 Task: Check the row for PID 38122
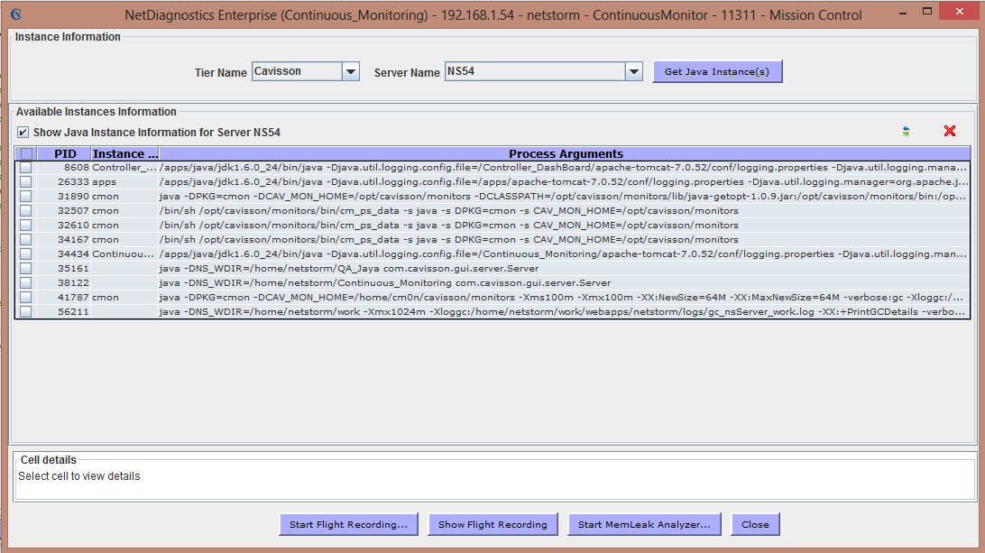pyautogui.click(x=26, y=283)
